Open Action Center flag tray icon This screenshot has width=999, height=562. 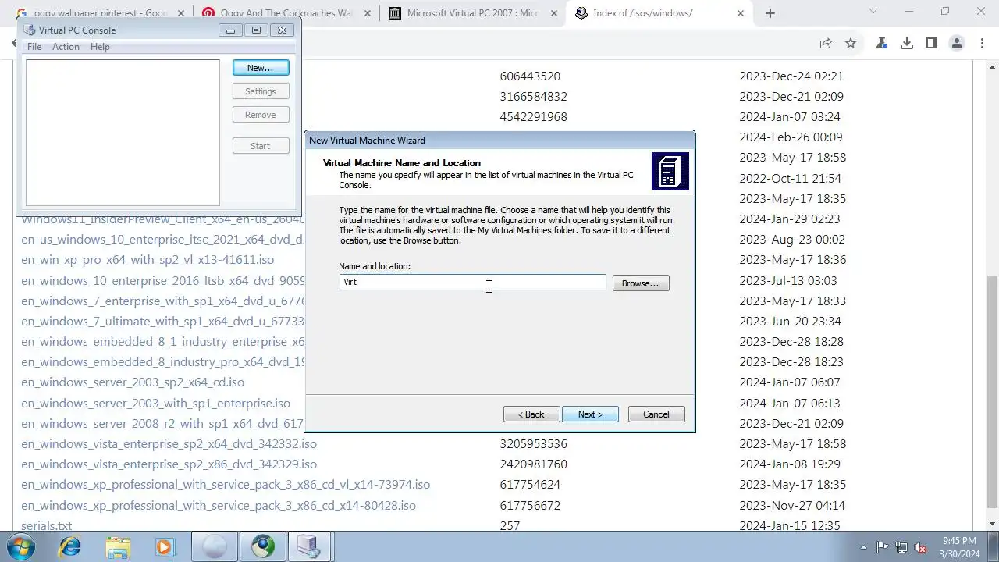[x=883, y=547]
